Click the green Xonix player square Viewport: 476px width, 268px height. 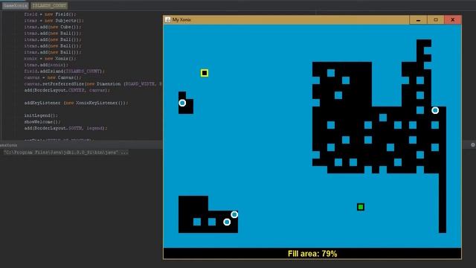(x=361, y=207)
